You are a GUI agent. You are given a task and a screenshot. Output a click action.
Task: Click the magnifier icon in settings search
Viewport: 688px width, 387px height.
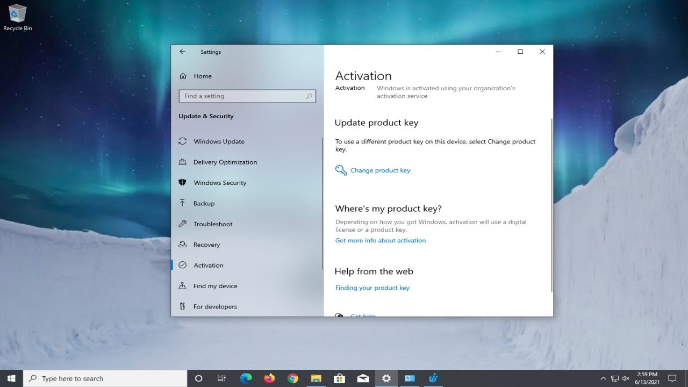coord(309,96)
